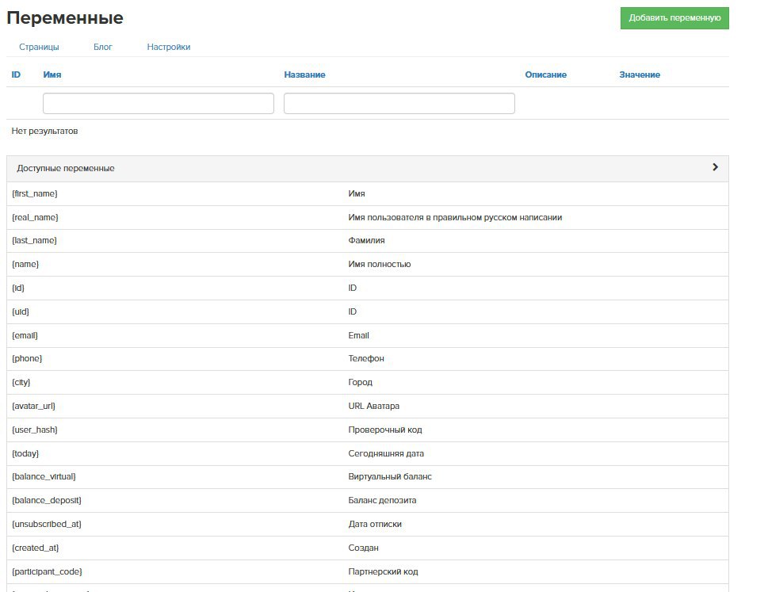Select the {first_name} variable text
The image size is (768, 592).
pyautogui.click(x=35, y=193)
